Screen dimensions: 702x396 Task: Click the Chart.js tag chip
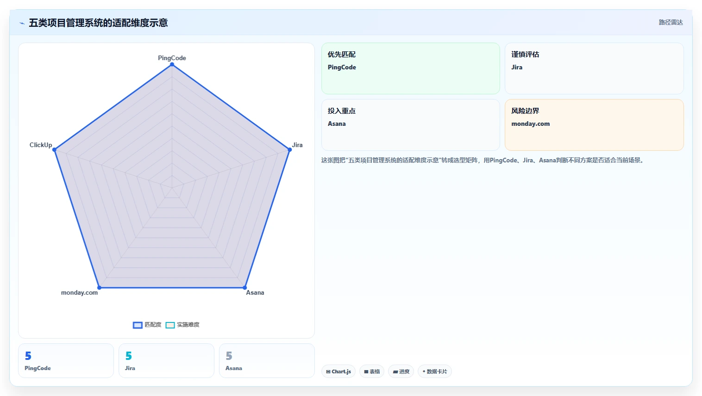338,371
